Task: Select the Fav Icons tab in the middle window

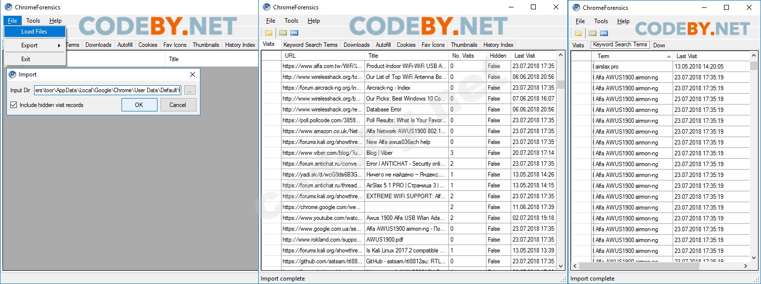Action: click(x=433, y=44)
